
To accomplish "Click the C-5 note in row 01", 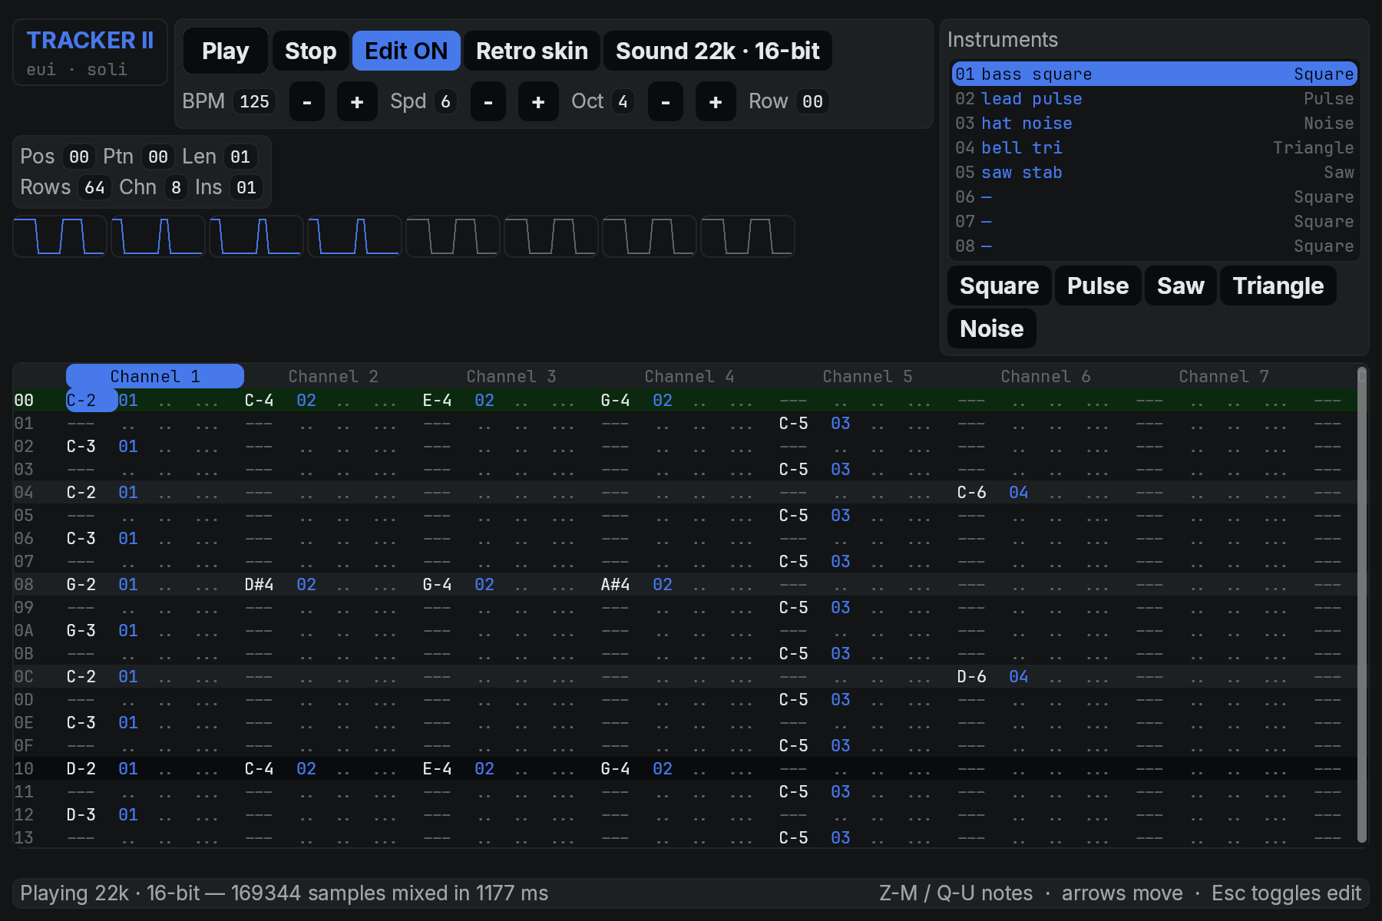I will point(793,423).
